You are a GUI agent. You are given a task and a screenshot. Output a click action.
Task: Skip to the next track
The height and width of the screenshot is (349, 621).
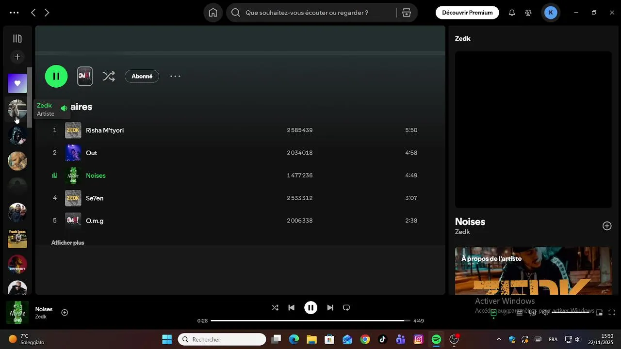(330, 308)
